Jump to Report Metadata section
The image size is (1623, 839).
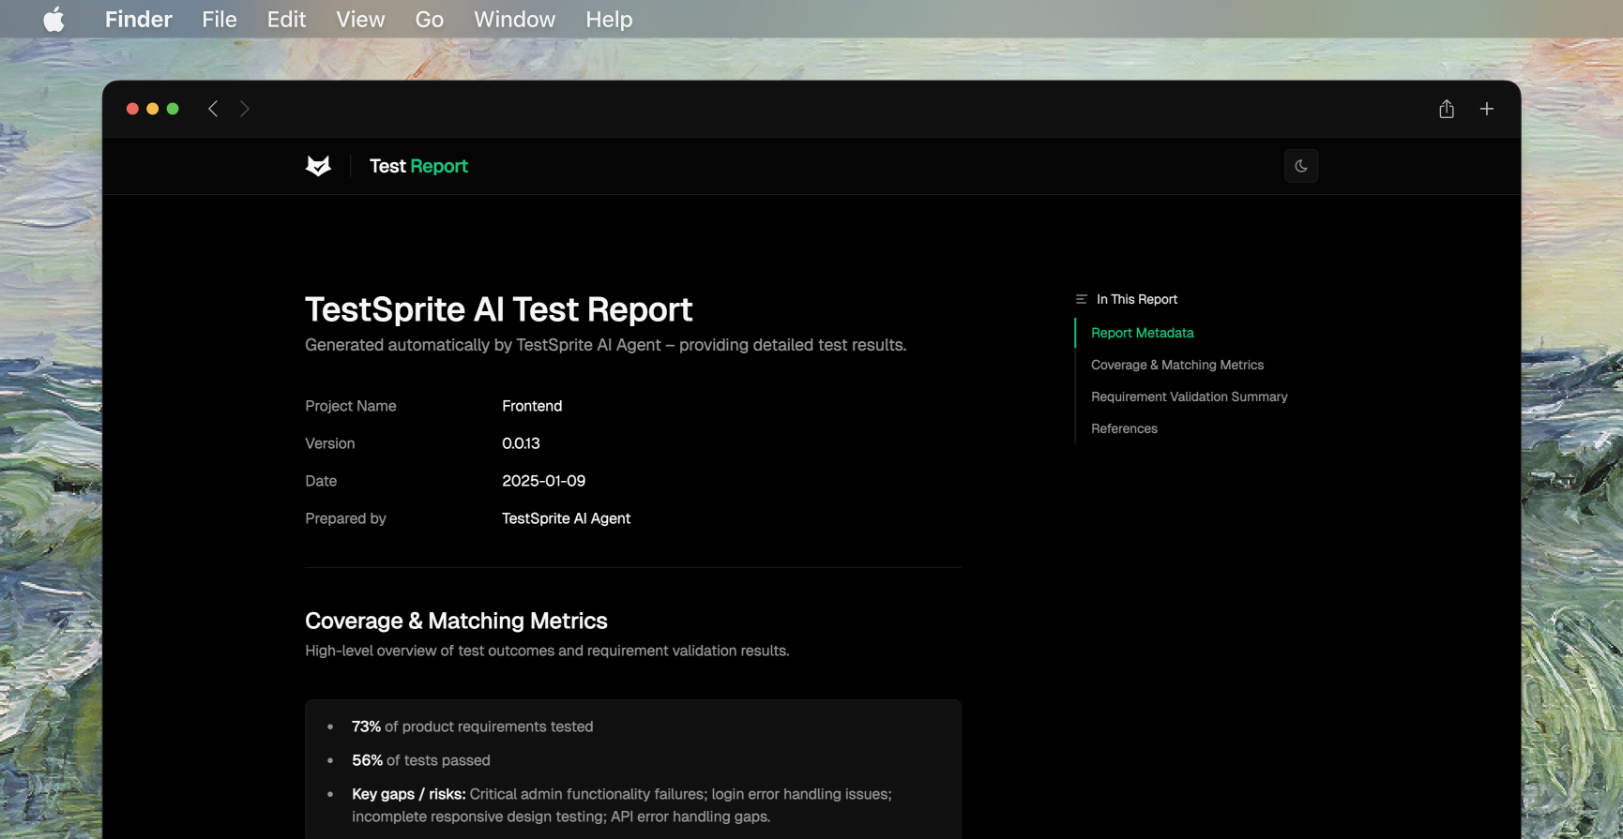(x=1142, y=333)
